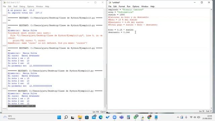
Task: Open Microsoft Store from the taskbar
Action: (x=87, y=117)
